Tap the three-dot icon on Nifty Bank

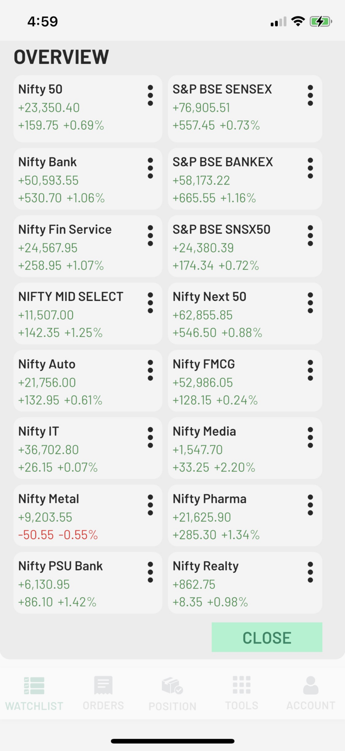(x=150, y=169)
